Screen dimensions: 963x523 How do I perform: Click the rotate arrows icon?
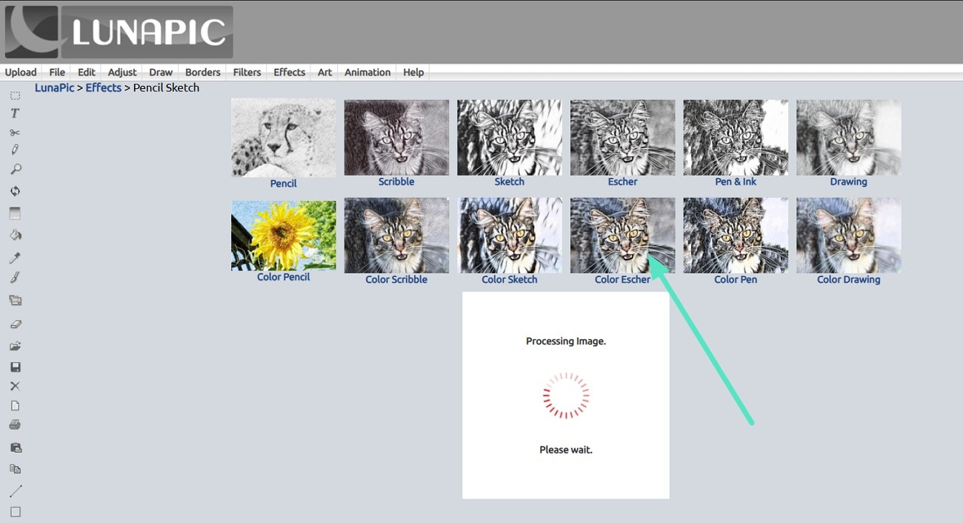pos(15,191)
